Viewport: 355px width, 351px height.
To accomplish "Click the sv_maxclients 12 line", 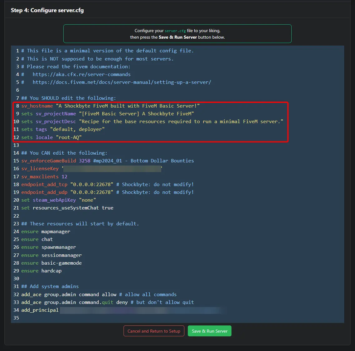I will click(44, 176).
